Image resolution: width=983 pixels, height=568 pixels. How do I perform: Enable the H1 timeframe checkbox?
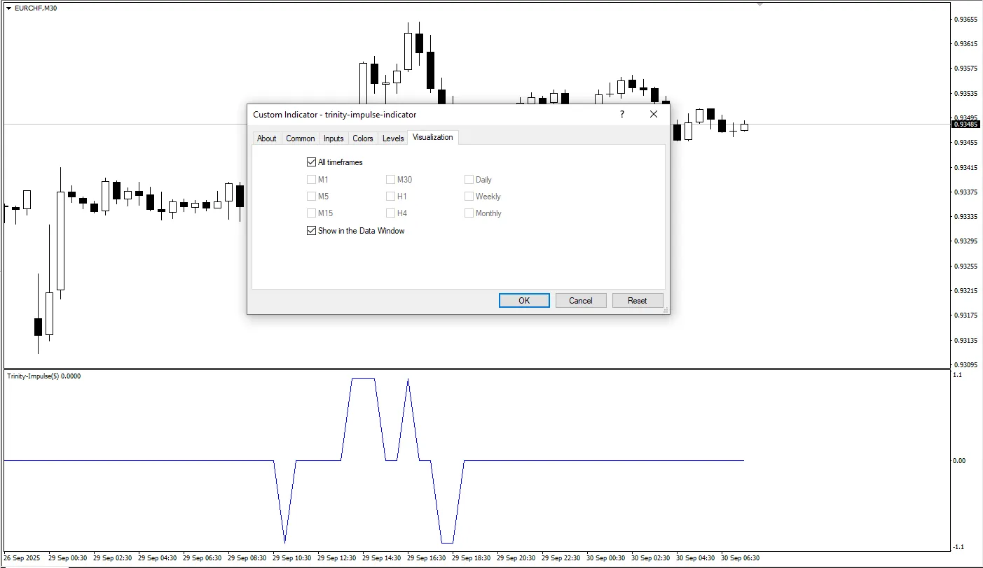pyautogui.click(x=391, y=197)
